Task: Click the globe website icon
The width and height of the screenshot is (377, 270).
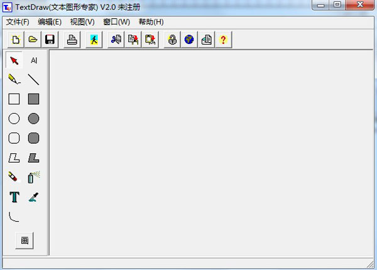Action: pos(189,40)
